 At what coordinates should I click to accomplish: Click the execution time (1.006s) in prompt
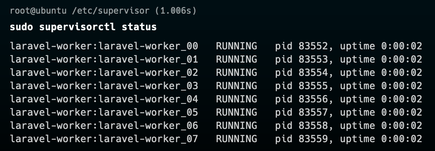(x=175, y=11)
